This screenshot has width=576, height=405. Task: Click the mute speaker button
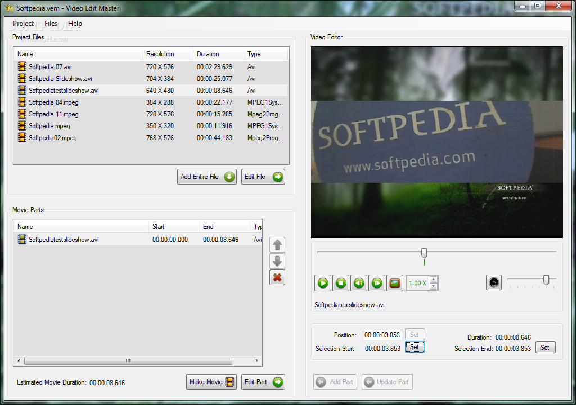(x=494, y=282)
